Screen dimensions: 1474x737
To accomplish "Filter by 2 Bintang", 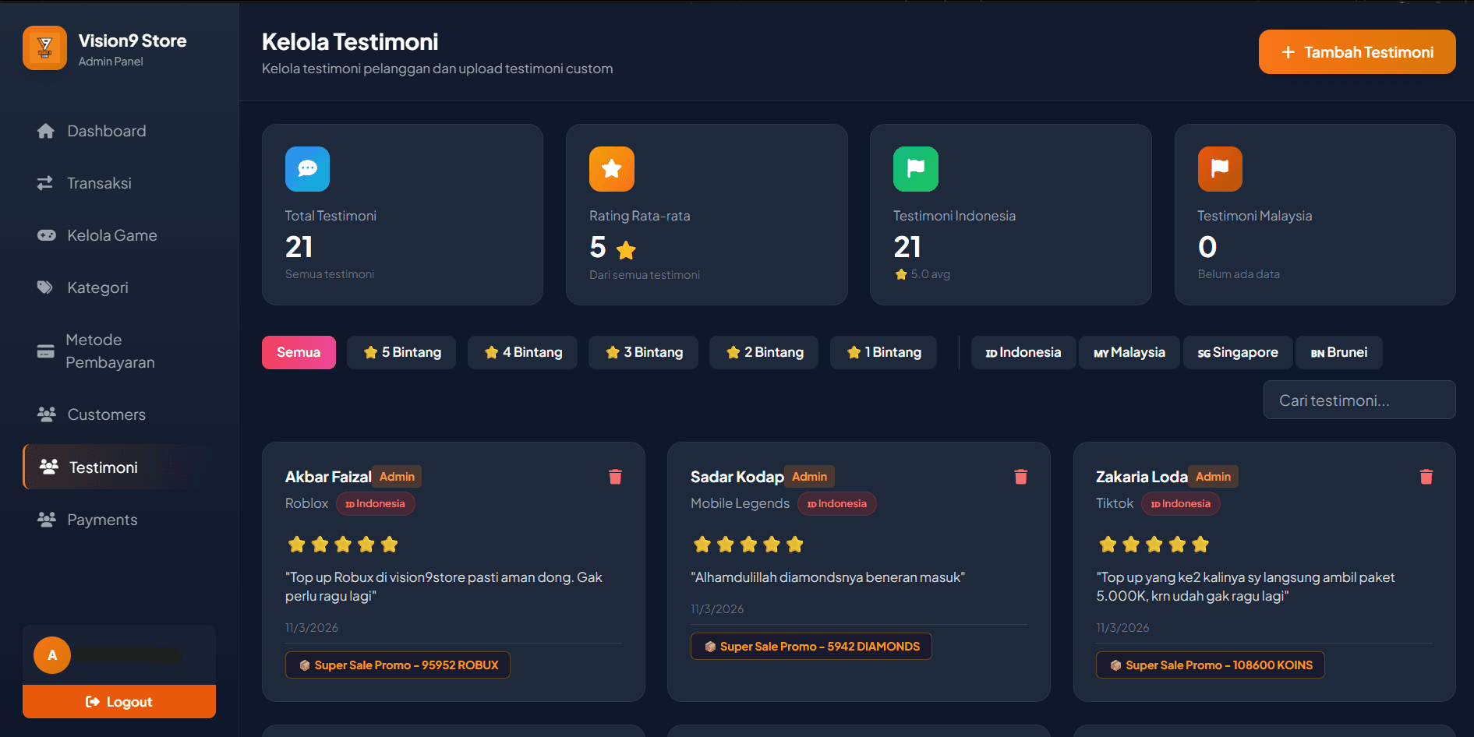I will point(764,352).
